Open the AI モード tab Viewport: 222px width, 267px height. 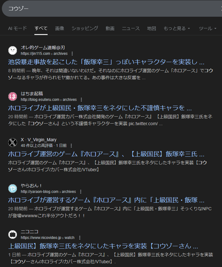17,28
